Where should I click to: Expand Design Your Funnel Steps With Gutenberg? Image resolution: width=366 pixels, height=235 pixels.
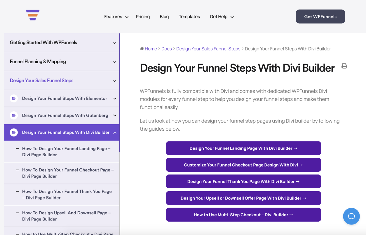114,115
